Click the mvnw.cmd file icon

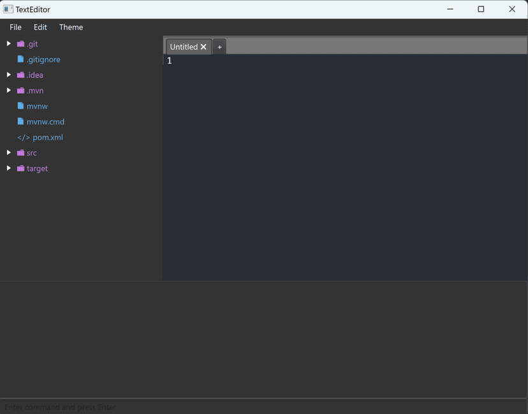tap(20, 121)
